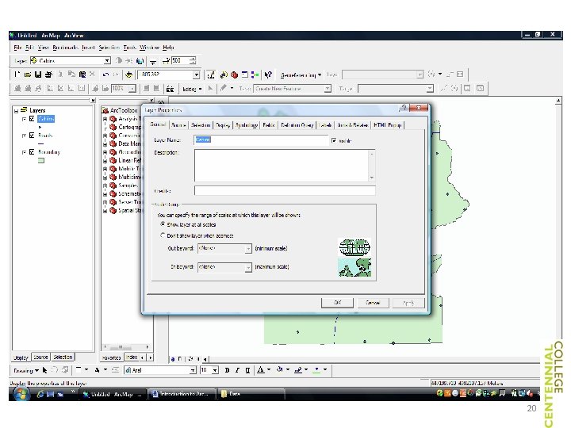
Task: Open the Arial font name dropdown
Action: pyautogui.click(x=193, y=370)
